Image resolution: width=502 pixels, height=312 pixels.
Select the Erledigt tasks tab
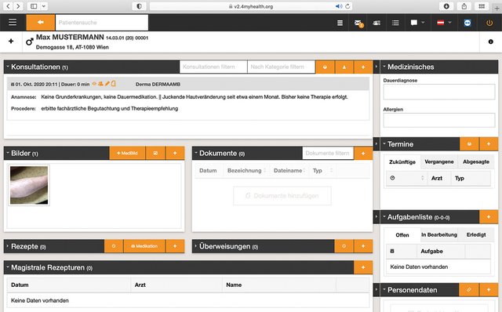click(x=476, y=235)
